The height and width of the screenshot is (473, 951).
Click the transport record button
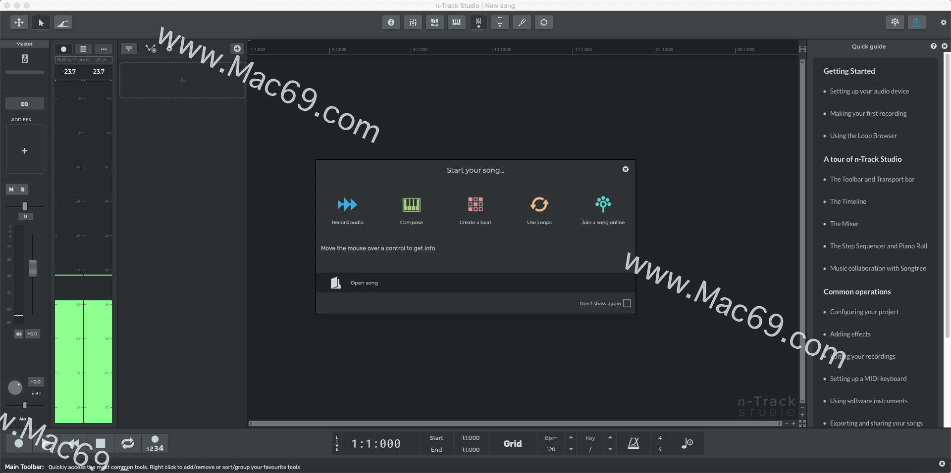pos(19,443)
